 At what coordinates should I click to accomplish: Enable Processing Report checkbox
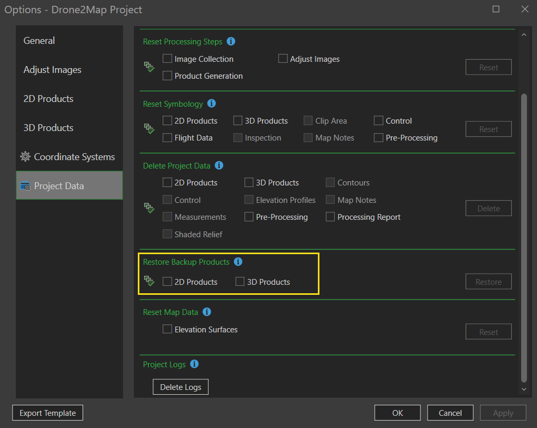pyautogui.click(x=330, y=217)
